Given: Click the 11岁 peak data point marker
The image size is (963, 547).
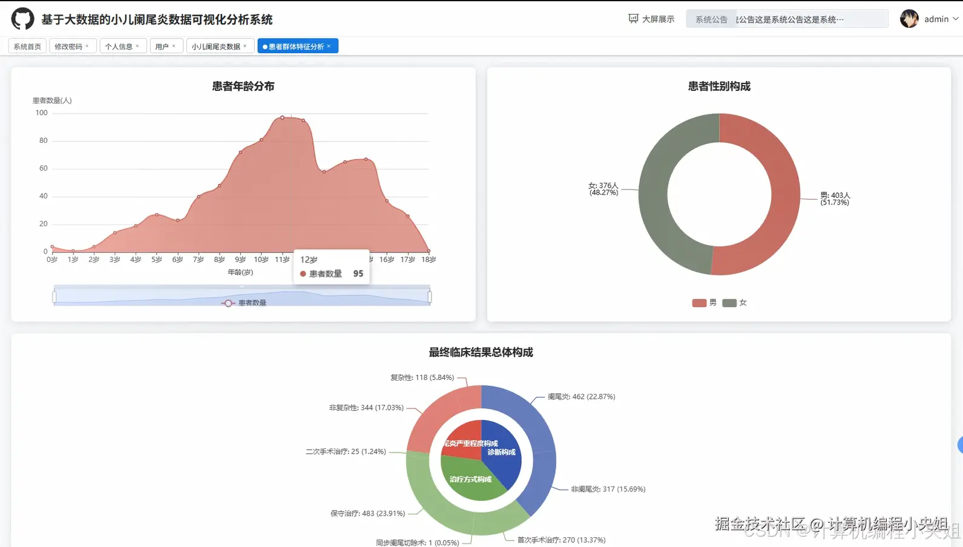Looking at the screenshot, I should pyautogui.click(x=282, y=117).
